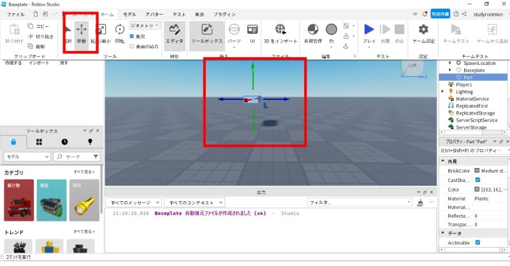Click the output filter (フィルタ) field

[360, 202]
